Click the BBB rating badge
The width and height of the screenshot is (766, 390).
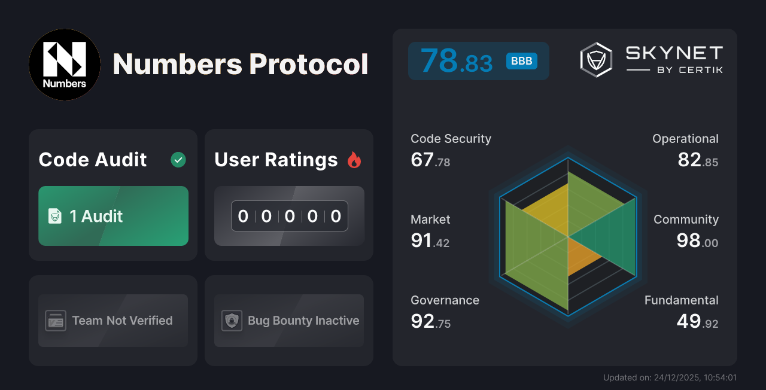(x=521, y=60)
